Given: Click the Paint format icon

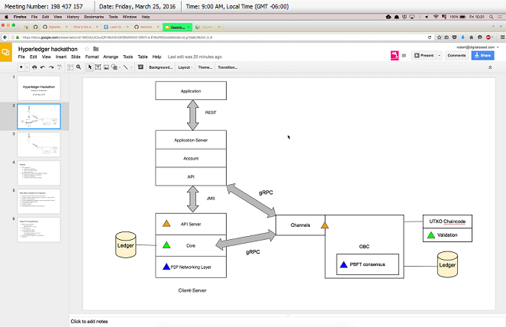Looking at the screenshot, I should 60,67.
